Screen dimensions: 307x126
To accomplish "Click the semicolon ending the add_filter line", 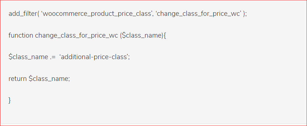I will click(x=246, y=15).
